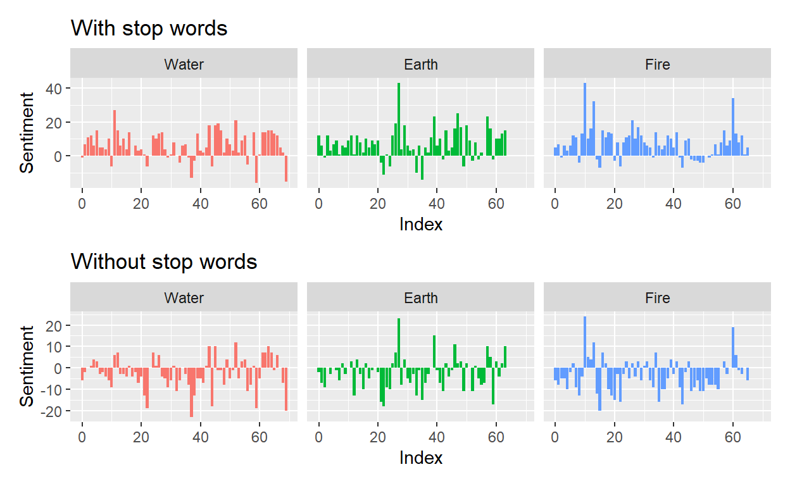This screenshot has height=486, width=790.
Task: Click the top chart's Sentiment axis label
Action: click(x=27, y=132)
